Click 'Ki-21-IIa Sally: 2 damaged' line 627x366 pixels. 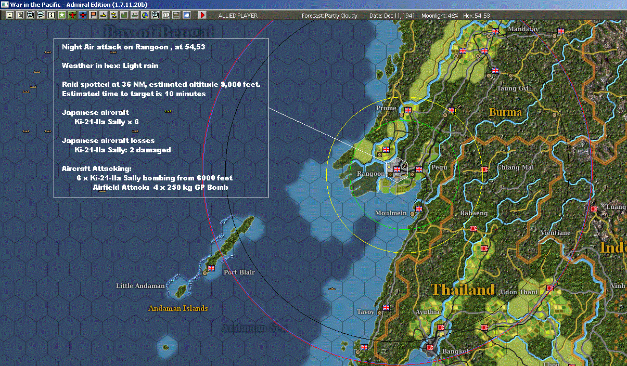pos(123,150)
